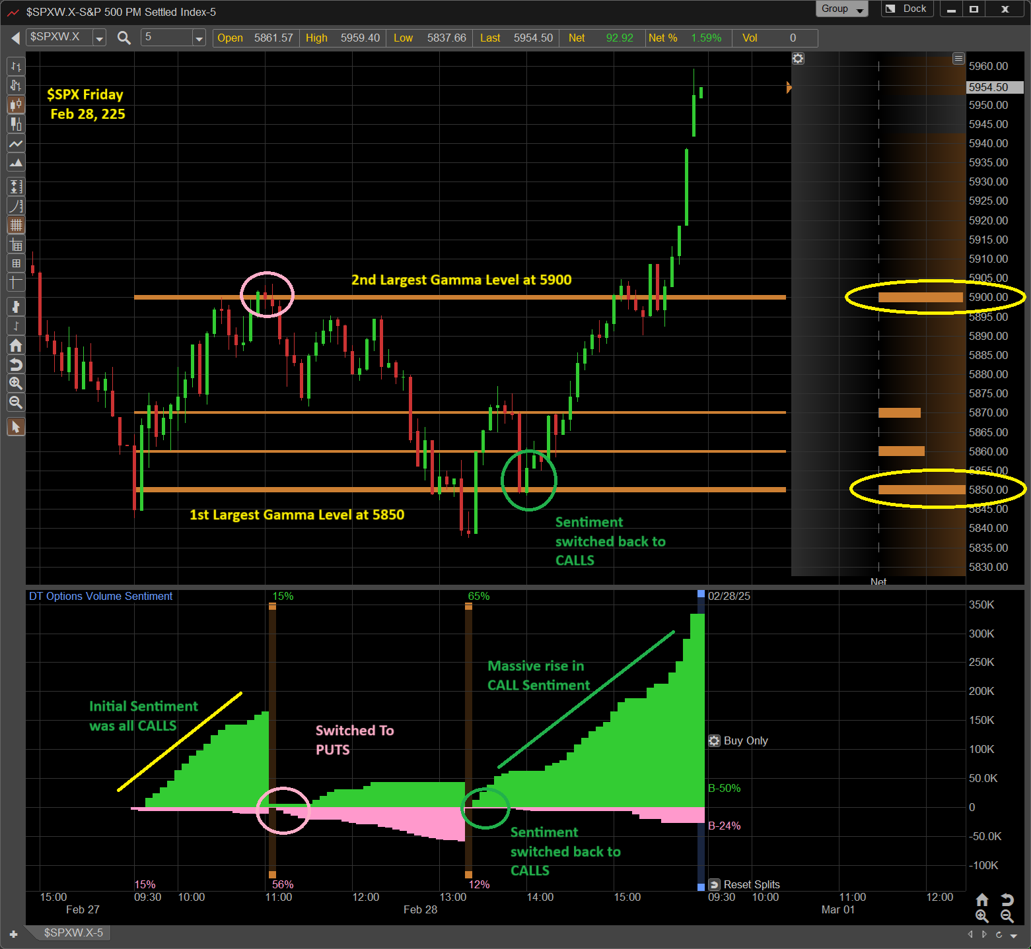
Task: Zoom out using left toolbar magnifier
Action: click(x=16, y=403)
